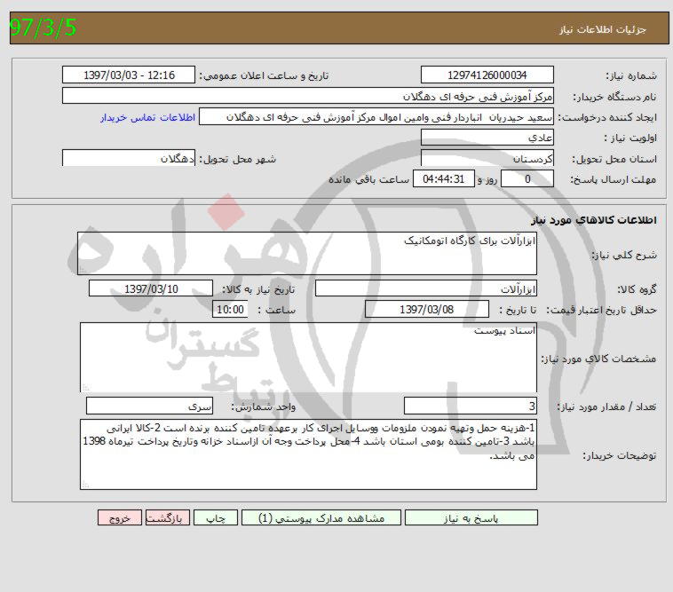Click the remaining days field showing 0
This screenshot has width=673, height=592.
pyautogui.click(x=527, y=179)
